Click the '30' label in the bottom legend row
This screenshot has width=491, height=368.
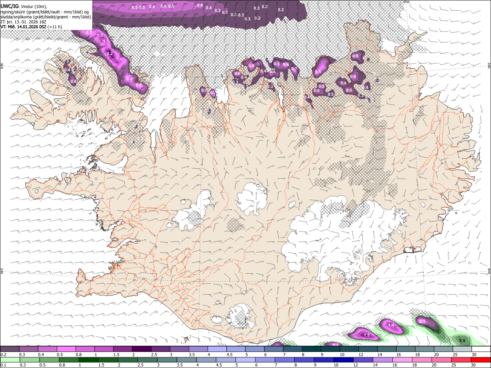[474, 365]
